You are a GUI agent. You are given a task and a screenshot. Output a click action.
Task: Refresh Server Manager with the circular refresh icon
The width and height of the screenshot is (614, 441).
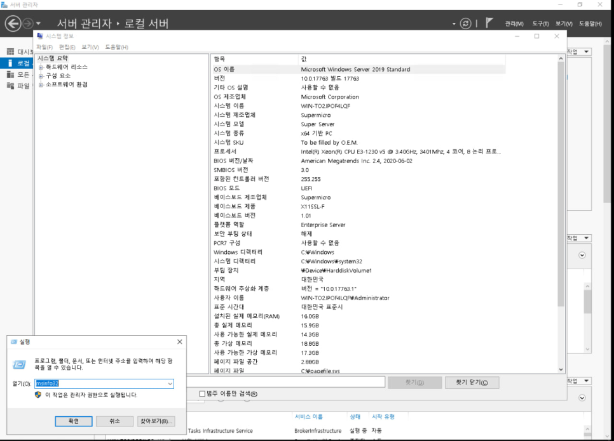tap(465, 23)
